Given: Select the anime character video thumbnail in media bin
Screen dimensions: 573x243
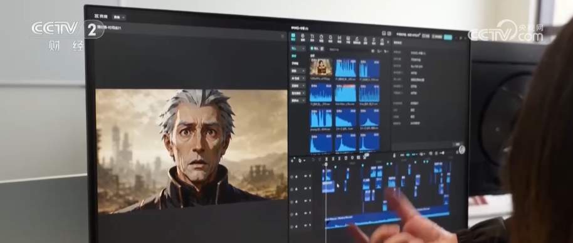Looking at the screenshot, I should point(321,67).
